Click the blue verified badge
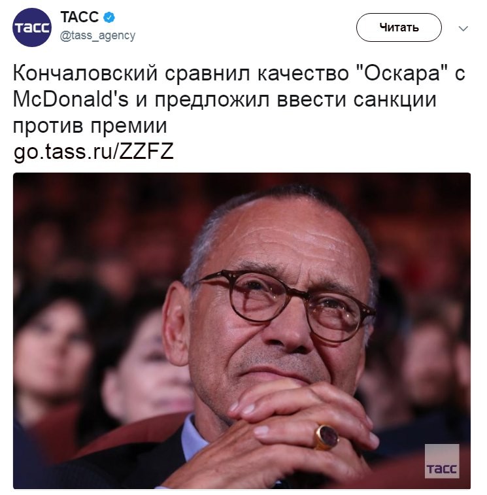 click(x=109, y=17)
